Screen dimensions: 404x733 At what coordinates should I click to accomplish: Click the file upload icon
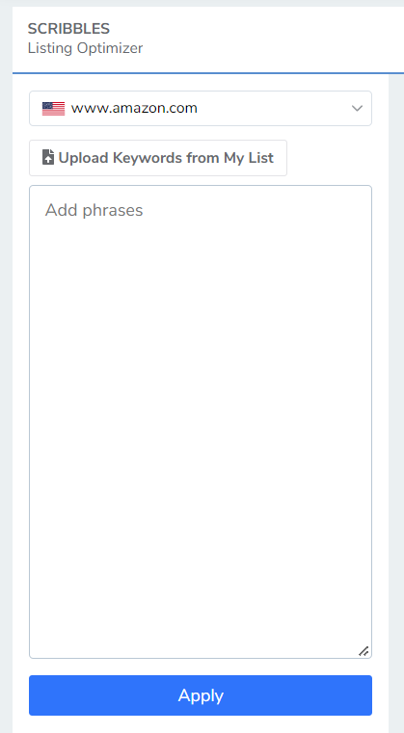[48, 158]
